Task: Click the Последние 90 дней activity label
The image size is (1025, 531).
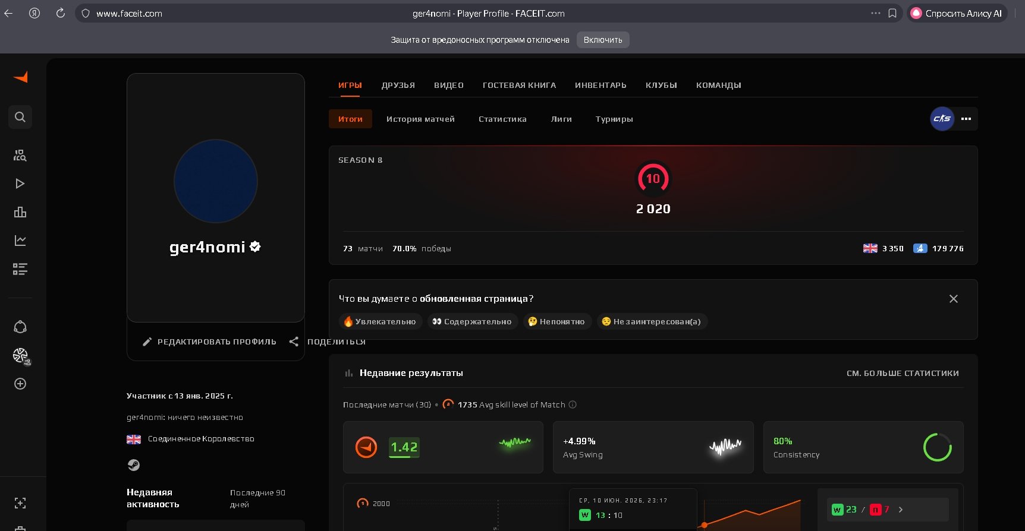Action: 257,498
